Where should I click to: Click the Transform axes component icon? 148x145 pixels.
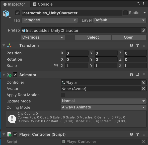point(9,45)
